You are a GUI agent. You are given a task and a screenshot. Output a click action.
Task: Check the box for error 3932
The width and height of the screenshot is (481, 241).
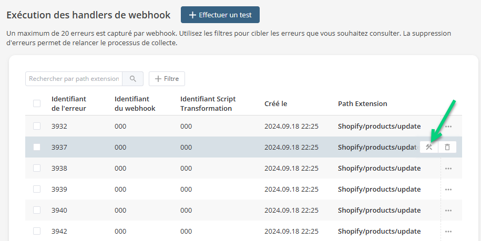click(37, 126)
